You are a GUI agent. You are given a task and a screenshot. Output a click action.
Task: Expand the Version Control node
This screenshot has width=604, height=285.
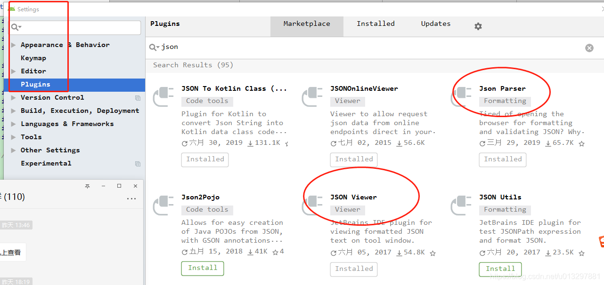coord(14,98)
